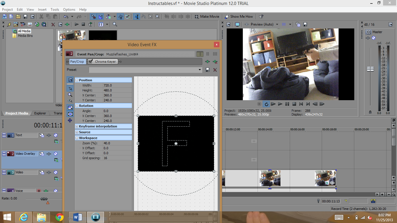Viewport: 397px width, 223px height.
Task: Click the Zoom (%) value field 40.0
Action: (117, 143)
